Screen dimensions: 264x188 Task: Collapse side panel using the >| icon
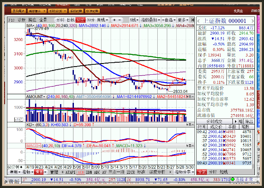[x=192, y=20]
